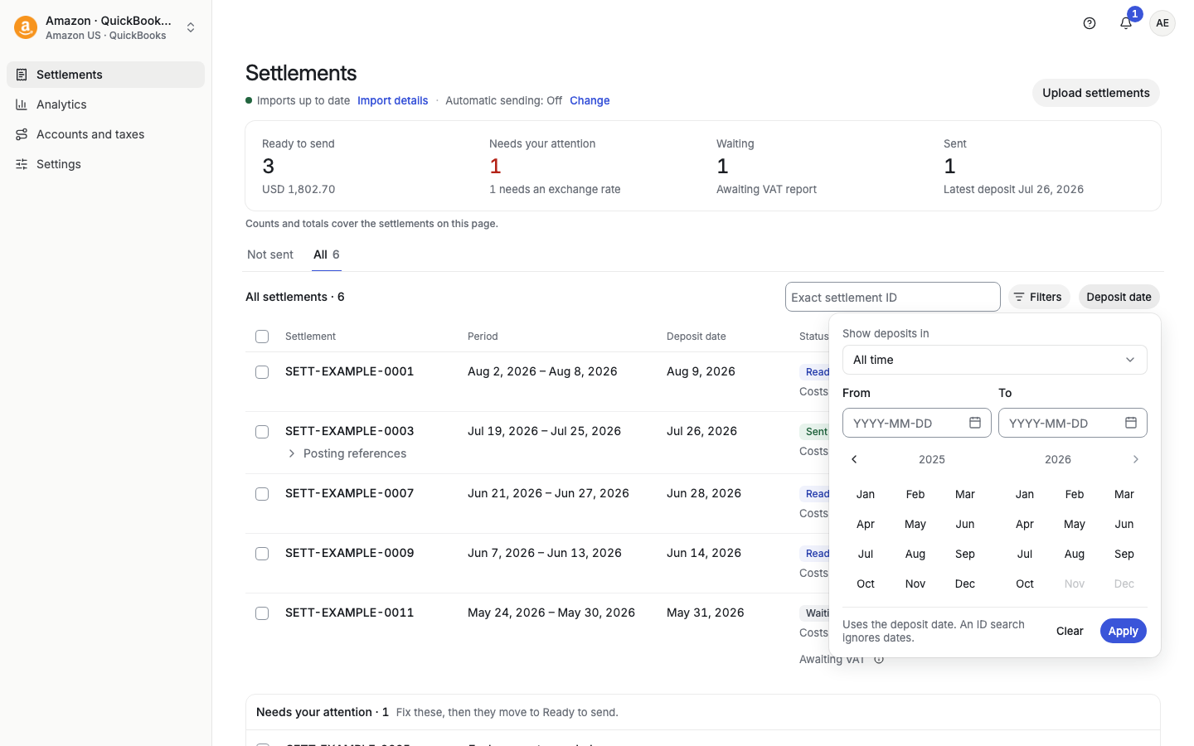This screenshot has width=1194, height=746.
Task: Click the Deposit date column header
Action: pos(696,337)
